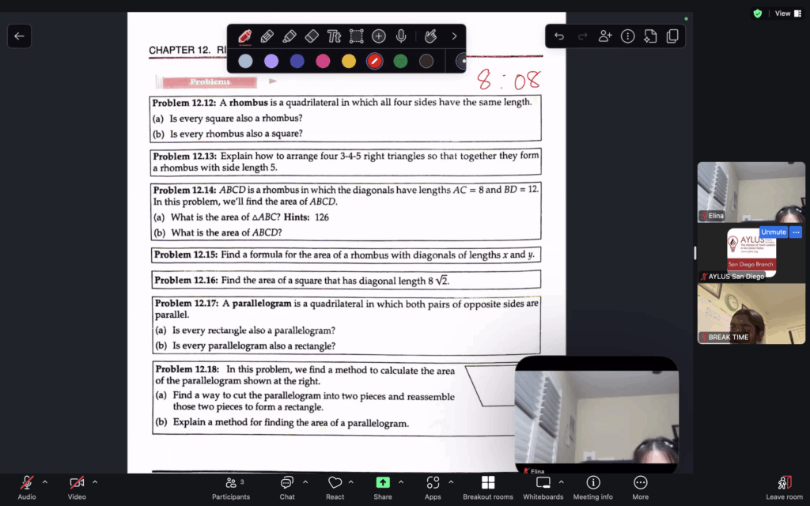Toggle the finger touch drawing mode
The height and width of the screenshot is (506, 810).
tap(430, 36)
